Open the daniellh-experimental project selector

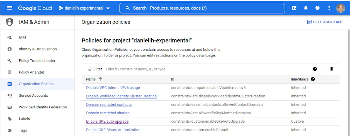coord(84,8)
